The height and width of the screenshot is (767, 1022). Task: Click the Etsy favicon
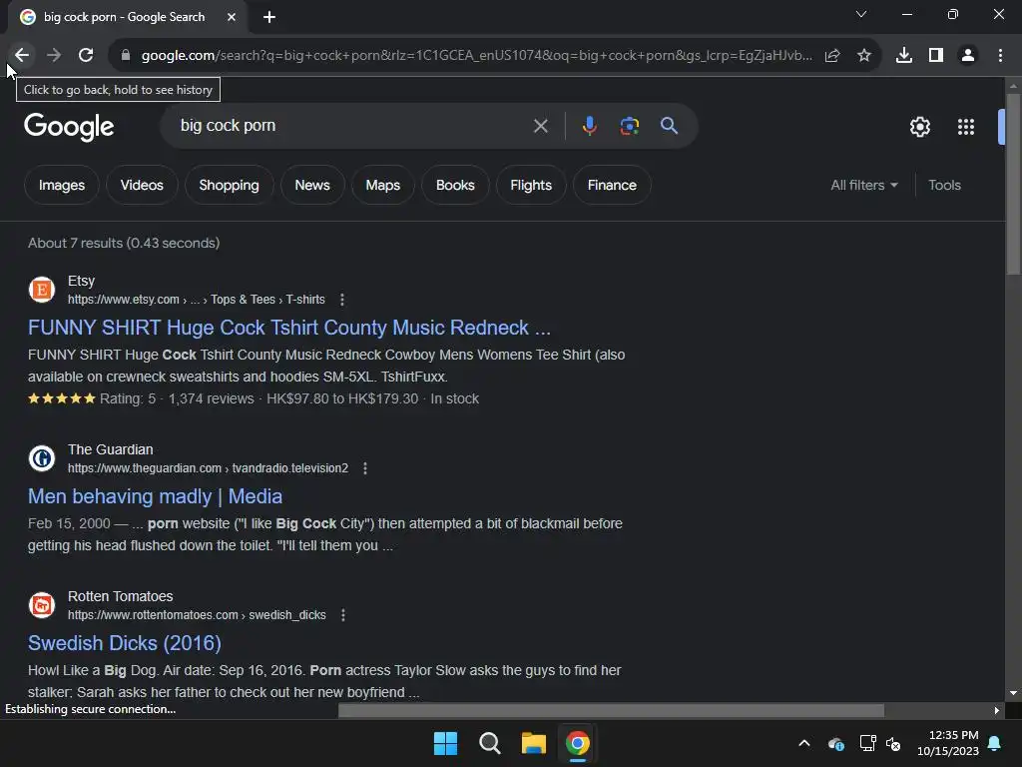[42, 290]
